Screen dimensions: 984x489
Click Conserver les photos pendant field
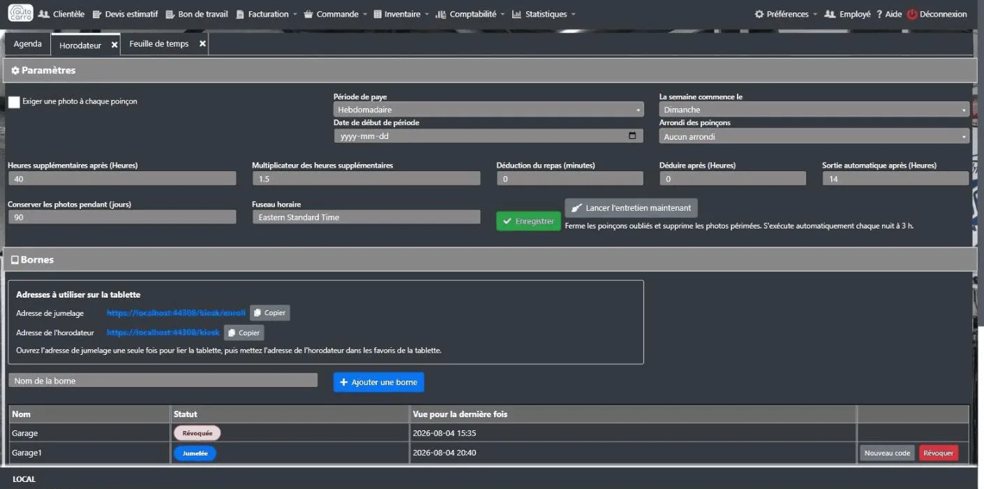click(122, 217)
